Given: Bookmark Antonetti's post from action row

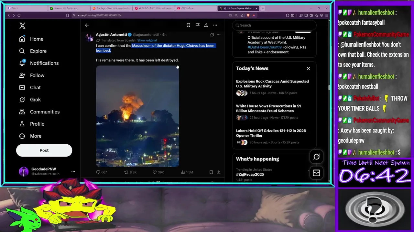Looking at the screenshot, I should point(211,172).
